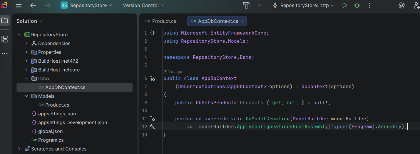Start debugging with the bug icon
Image resolution: width=420 pixels, height=154 pixels.
[357, 5]
